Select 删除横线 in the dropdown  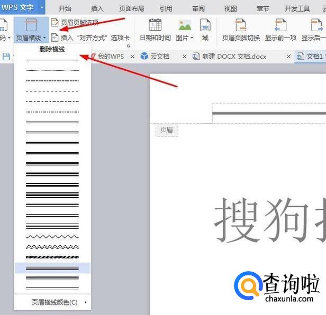tap(52, 49)
